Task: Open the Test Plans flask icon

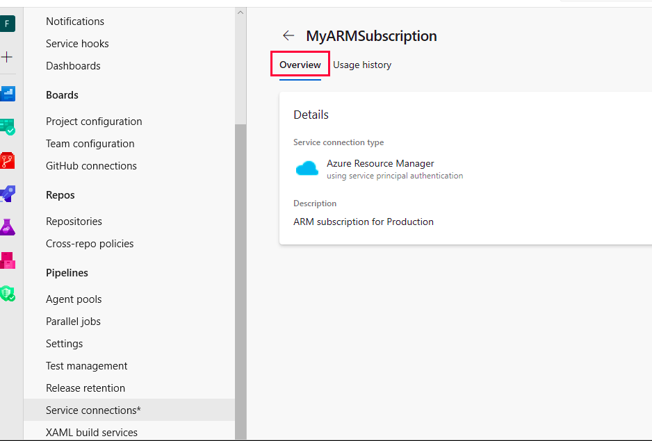Action: [x=7, y=227]
